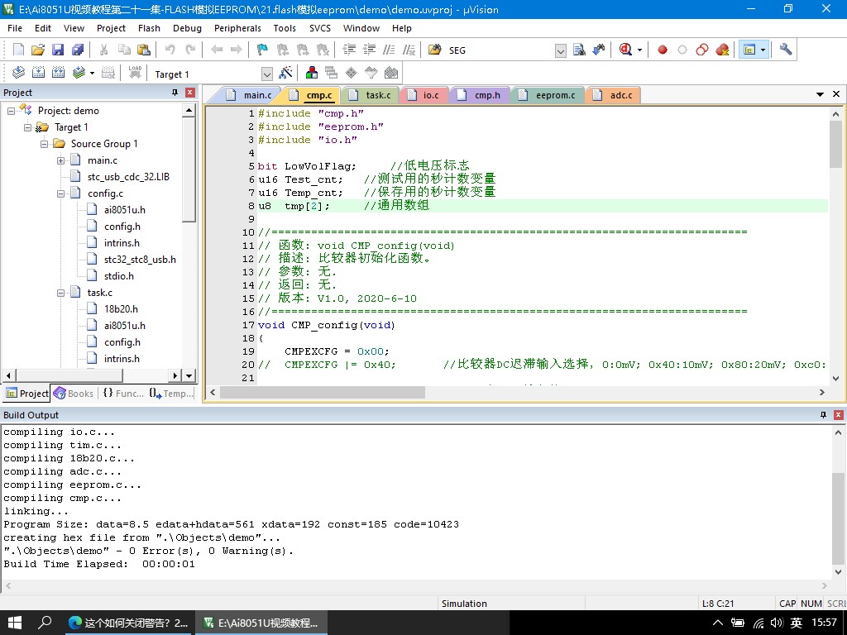Viewport: 847px width, 635px height.
Task: Close the Build Output panel
Action: (x=839, y=415)
